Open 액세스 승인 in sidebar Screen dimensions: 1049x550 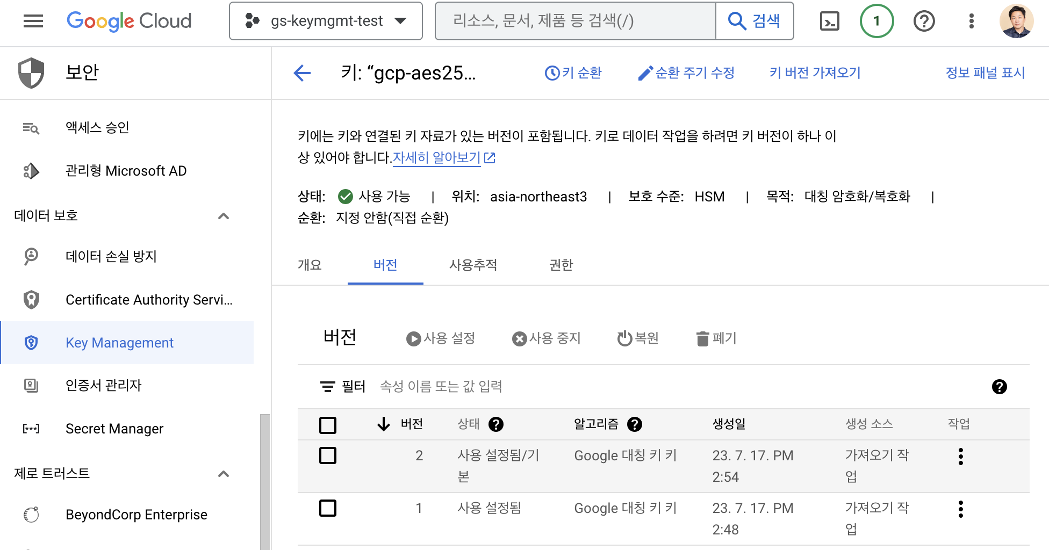click(127, 128)
